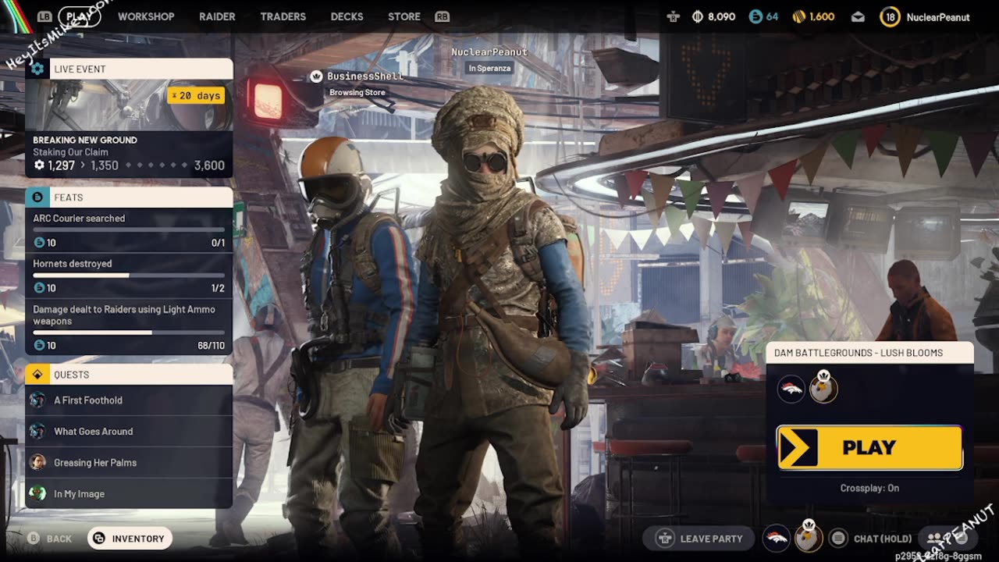Open the A First Foothold quest

tap(129, 400)
